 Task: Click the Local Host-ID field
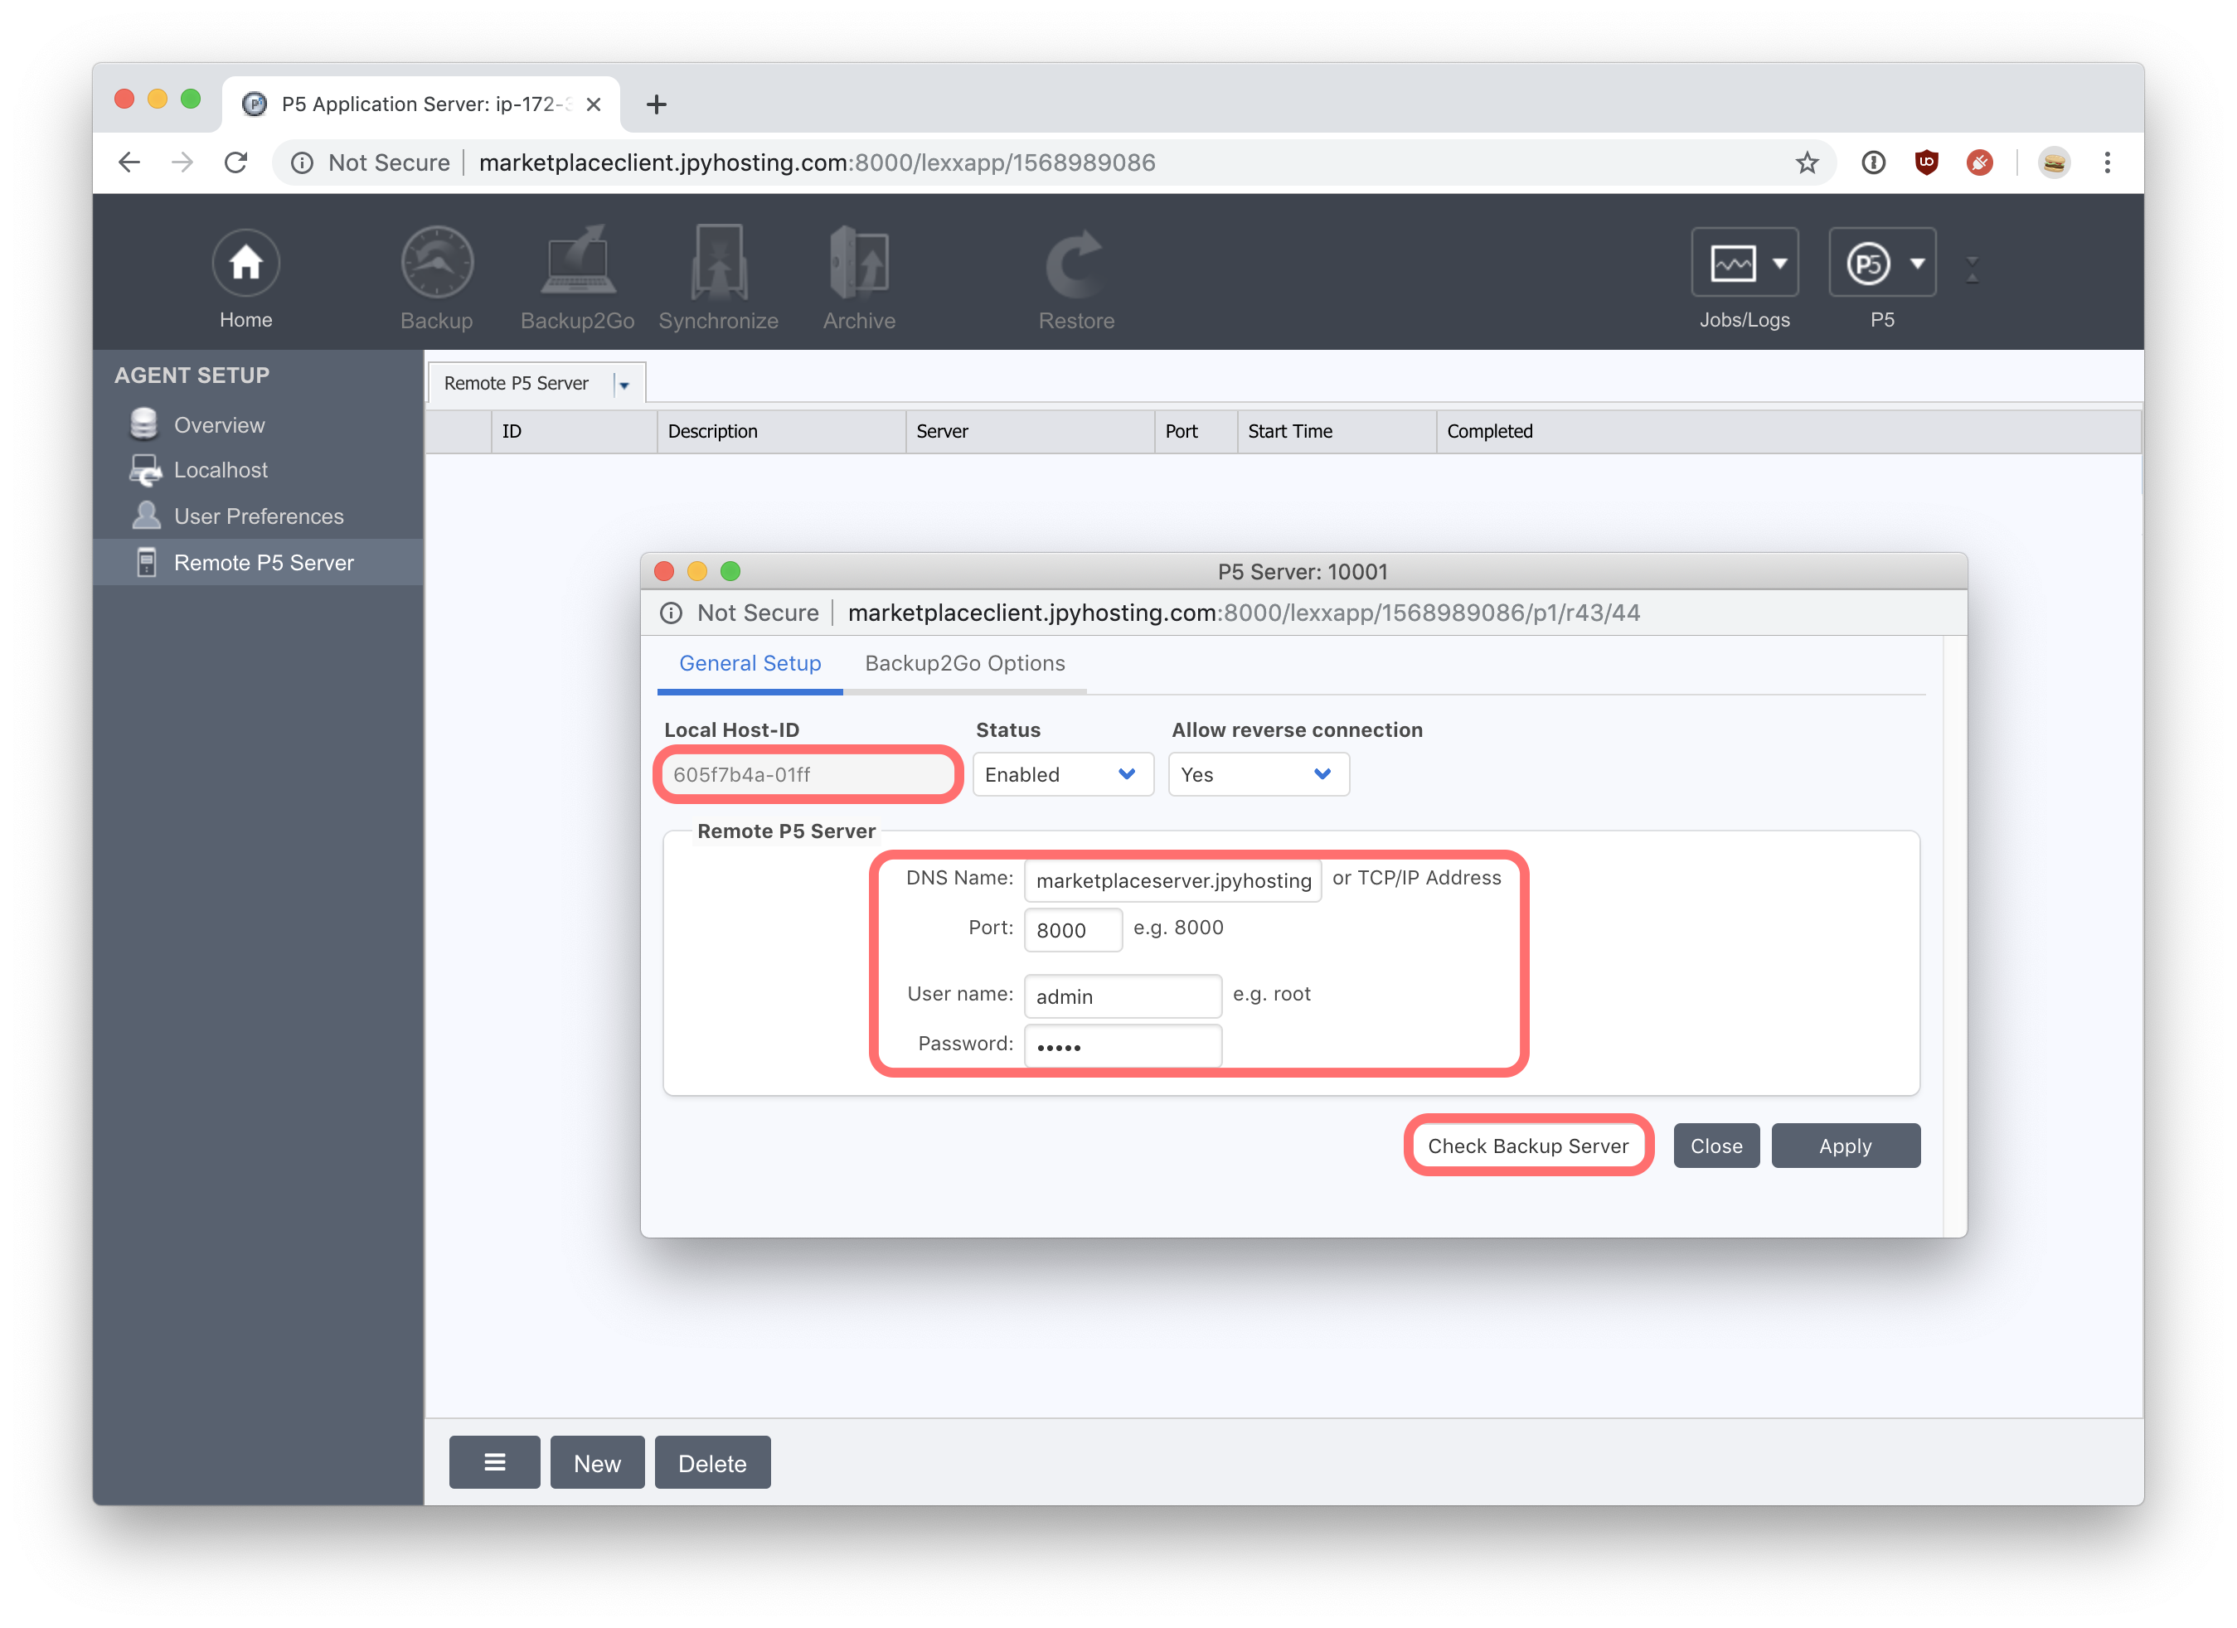(808, 775)
